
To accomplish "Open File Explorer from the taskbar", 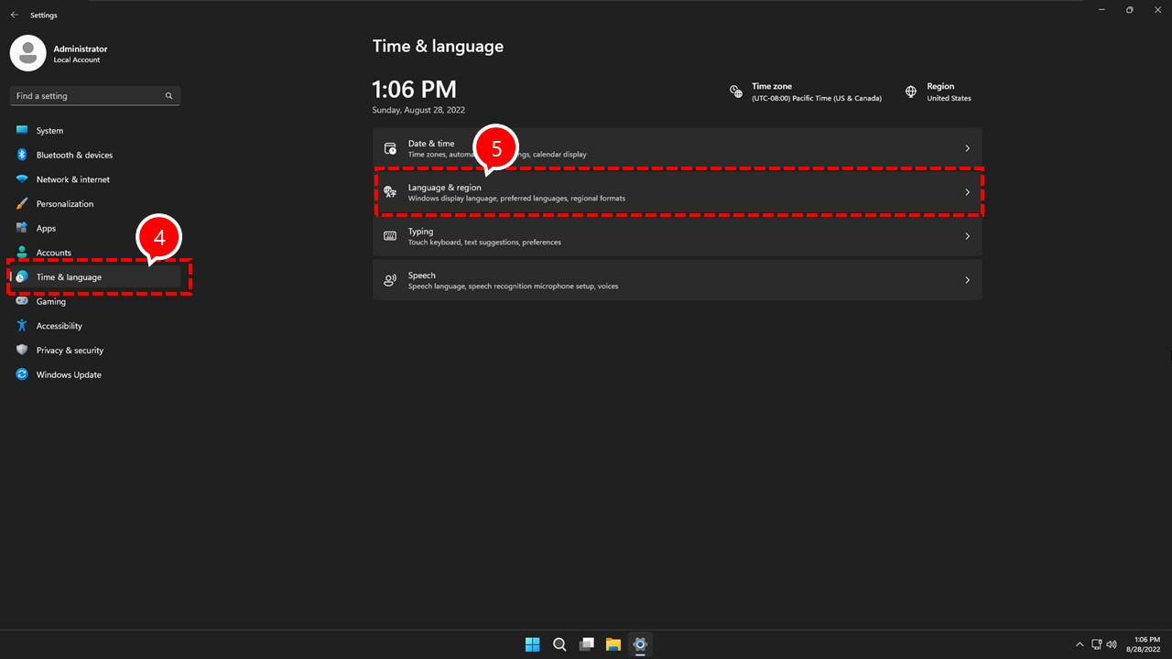I will click(x=613, y=644).
